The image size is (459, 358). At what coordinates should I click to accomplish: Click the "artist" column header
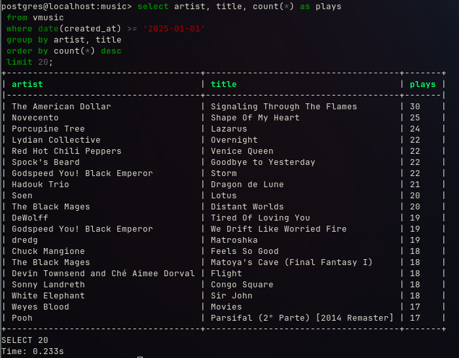[x=27, y=84]
